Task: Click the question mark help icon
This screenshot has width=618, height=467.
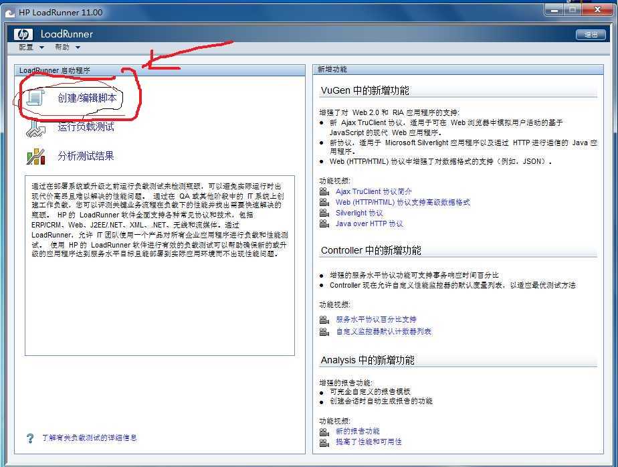Action: (30, 438)
